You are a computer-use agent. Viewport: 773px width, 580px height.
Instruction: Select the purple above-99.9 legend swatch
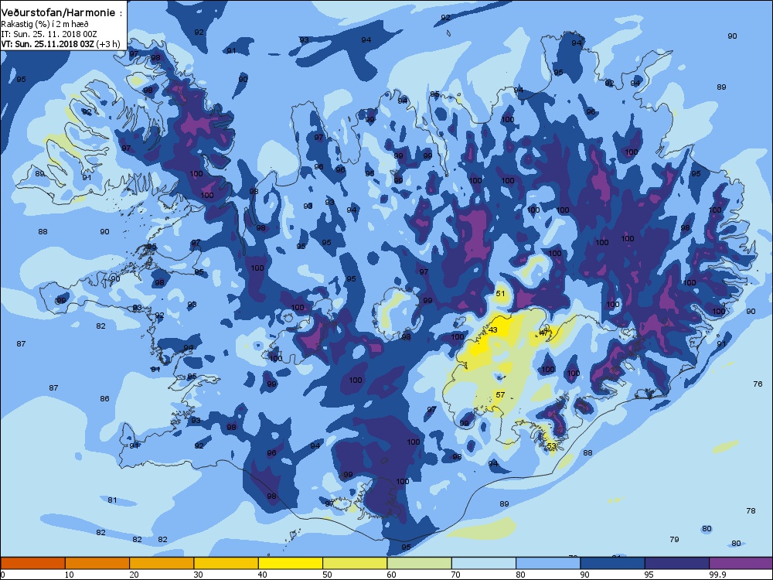(x=741, y=563)
